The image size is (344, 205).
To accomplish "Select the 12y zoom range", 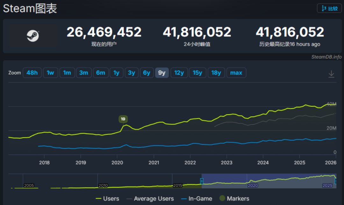I will click(179, 73).
